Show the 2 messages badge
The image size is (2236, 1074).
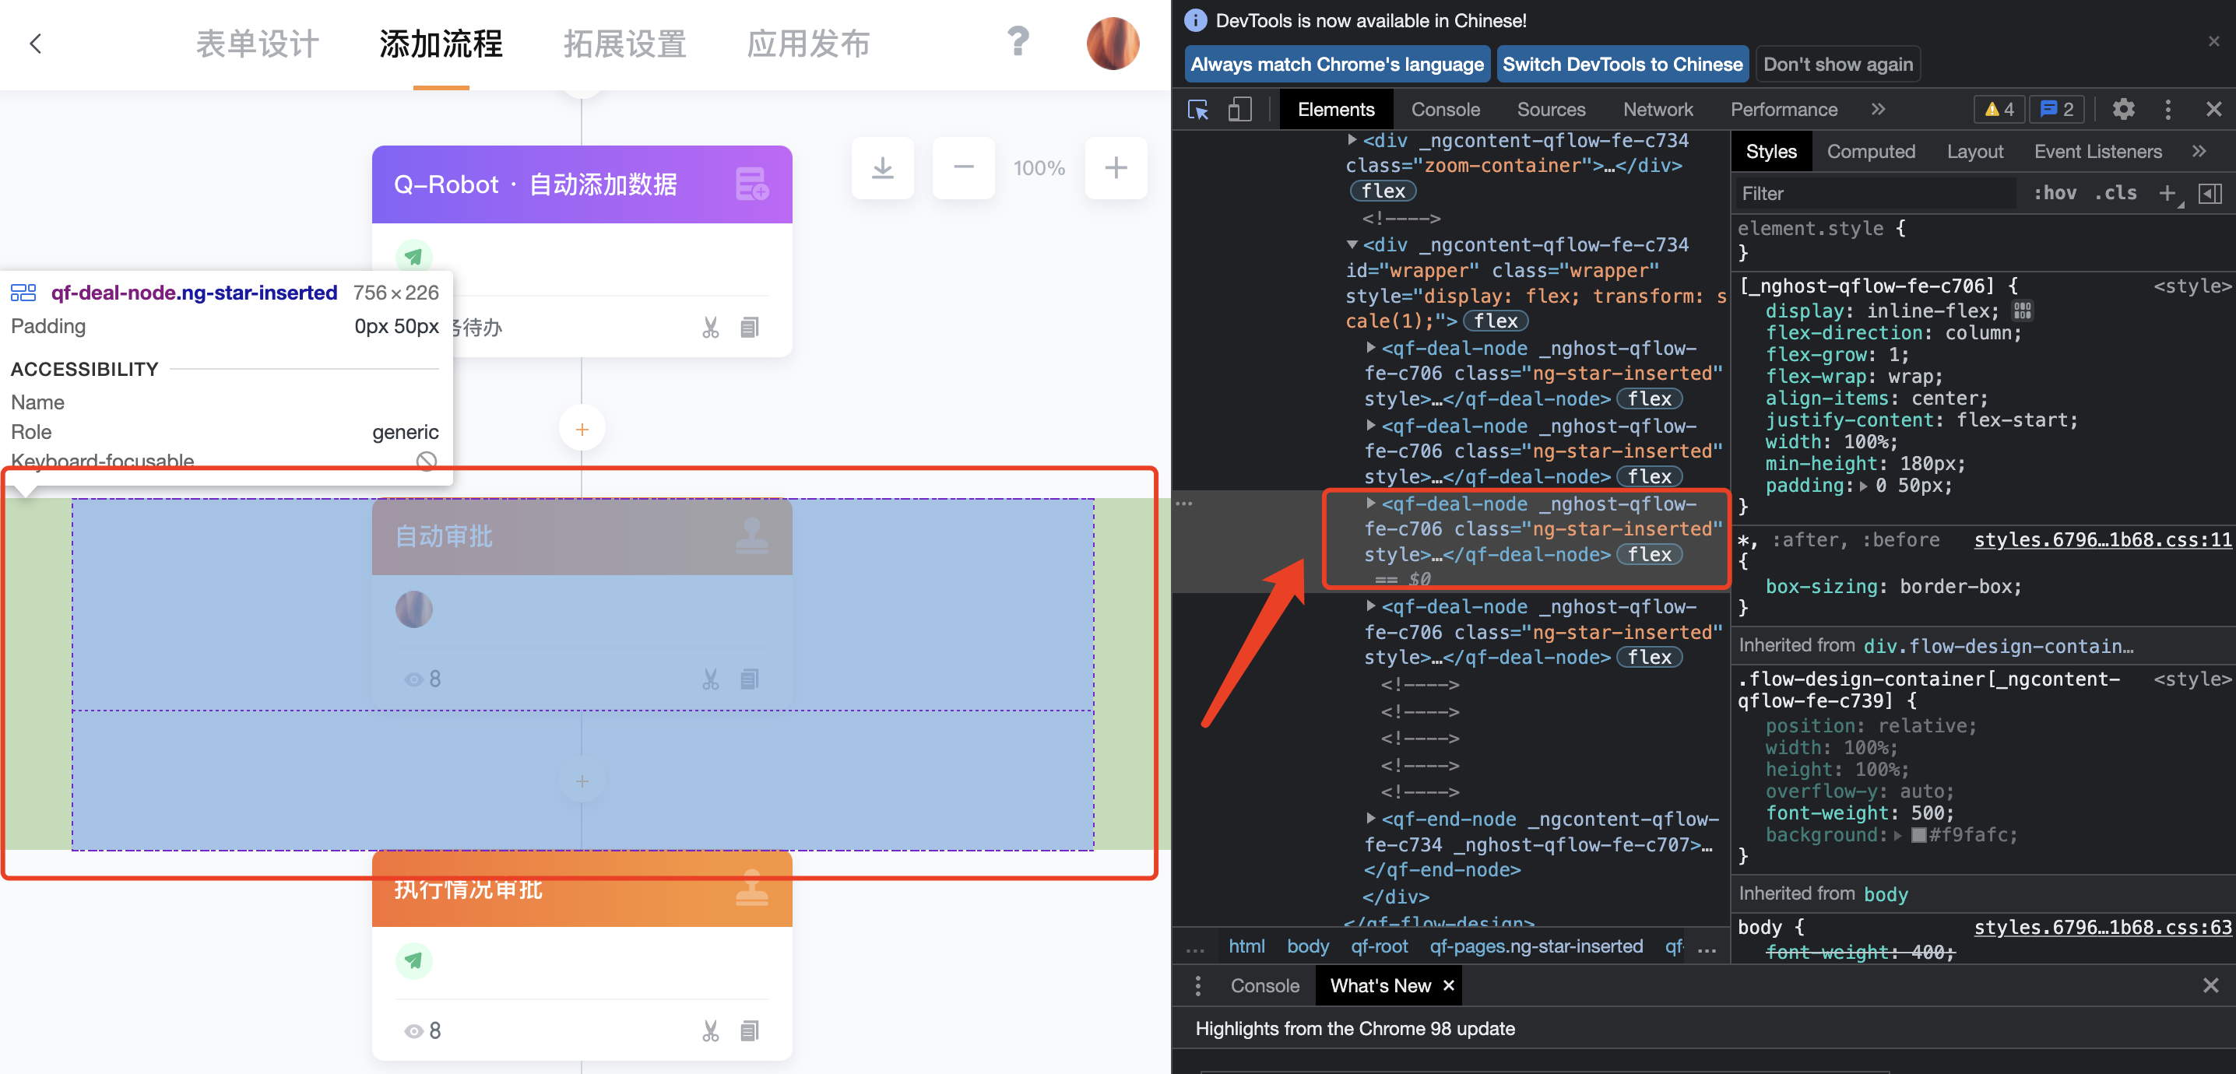pos(2056,109)
